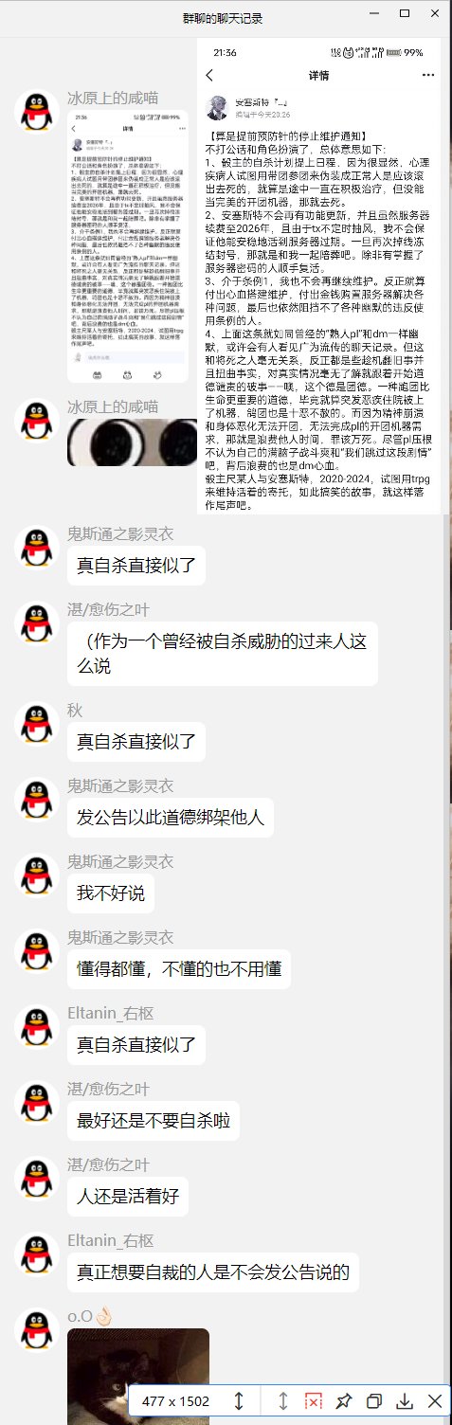This screenshot has width=452, height=1425.
Task: Click the back arrow in 详情 screenshot
Action: (209, 75)
